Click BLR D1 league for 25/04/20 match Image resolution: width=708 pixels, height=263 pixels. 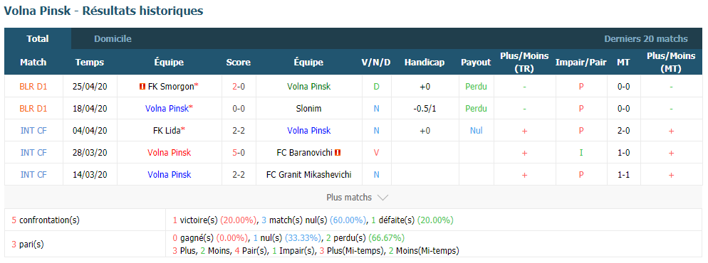point(33,87)
